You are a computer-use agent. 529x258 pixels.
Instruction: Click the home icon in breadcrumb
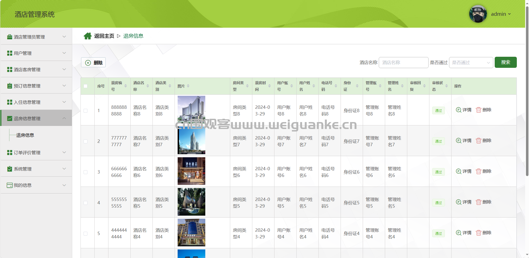coord(88,36)
